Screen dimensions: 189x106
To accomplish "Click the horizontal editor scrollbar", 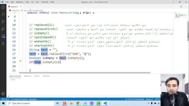I will pos(85,73).
